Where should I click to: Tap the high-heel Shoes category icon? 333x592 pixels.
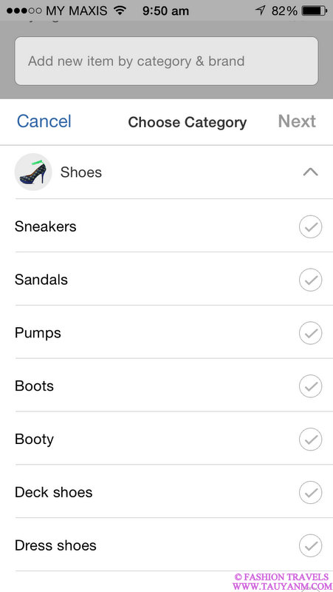tap(33, 172)
